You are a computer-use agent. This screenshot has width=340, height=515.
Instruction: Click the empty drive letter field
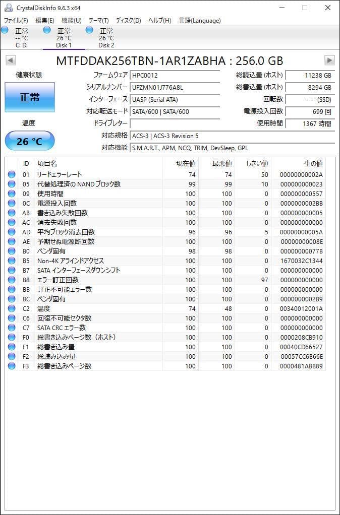coord(175,123)
